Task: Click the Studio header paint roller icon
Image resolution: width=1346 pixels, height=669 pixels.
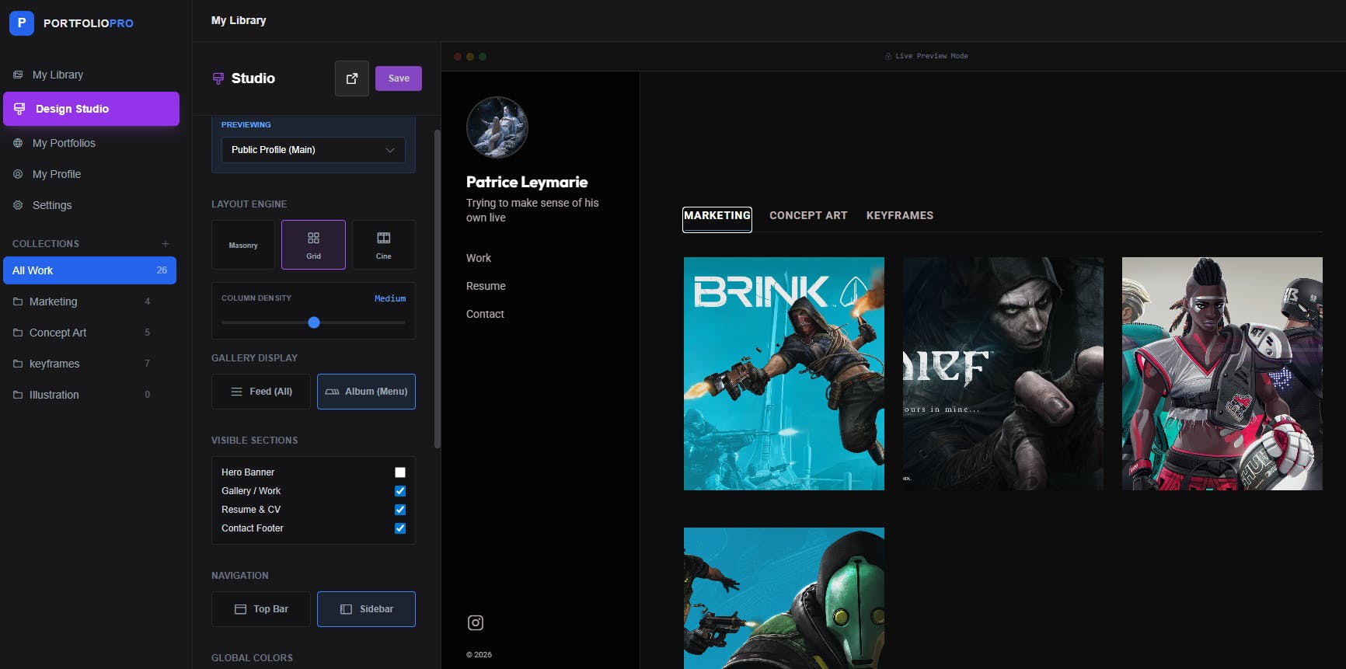Action: [x=218, y=78]
